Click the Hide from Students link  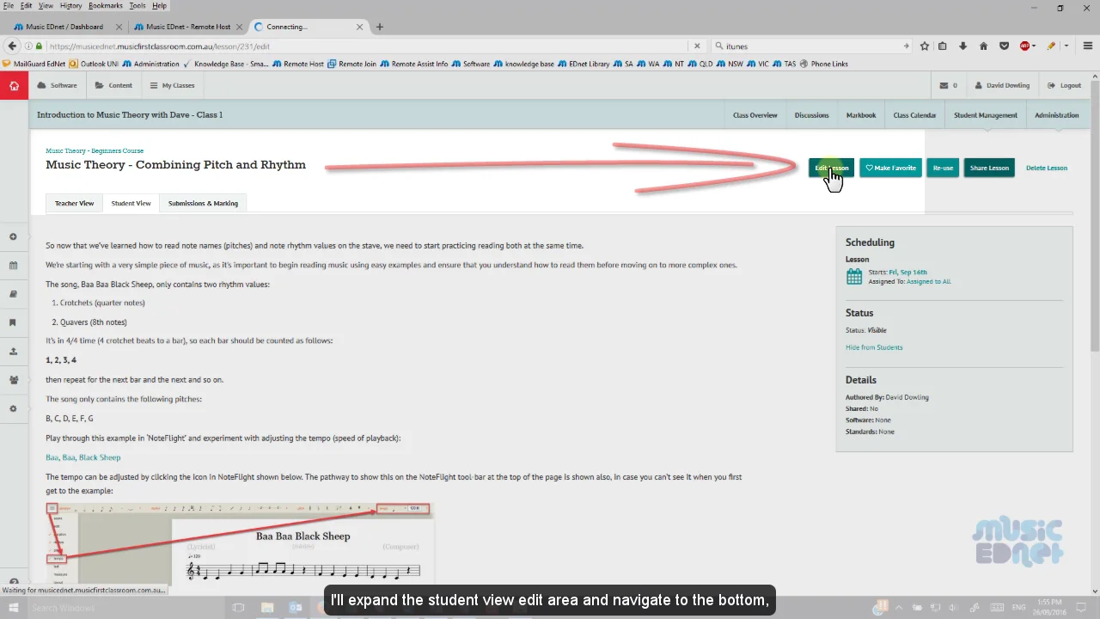(874, 347)
